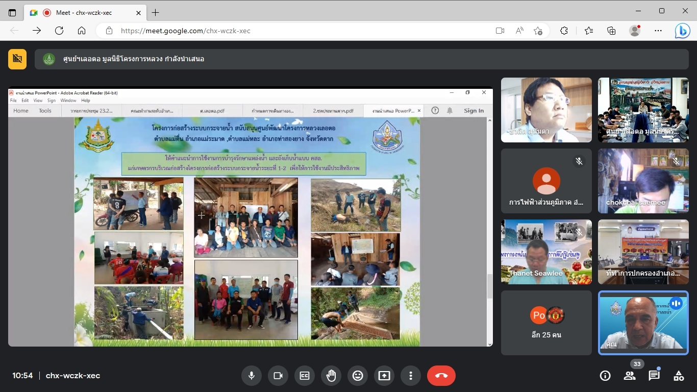Mute the microphone in Meet controls

[x=252, y=376]
